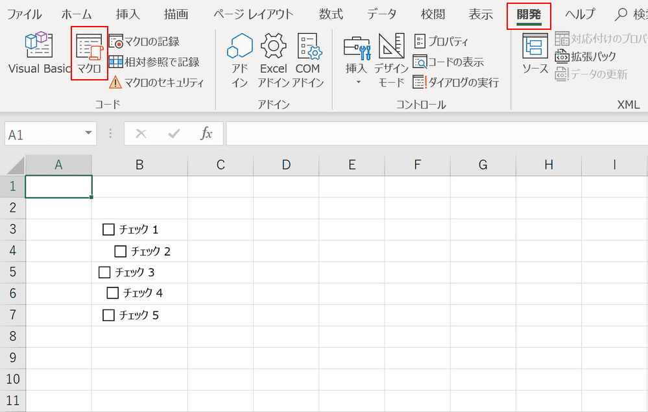Toggle 相対参照で記録 option

154,62
